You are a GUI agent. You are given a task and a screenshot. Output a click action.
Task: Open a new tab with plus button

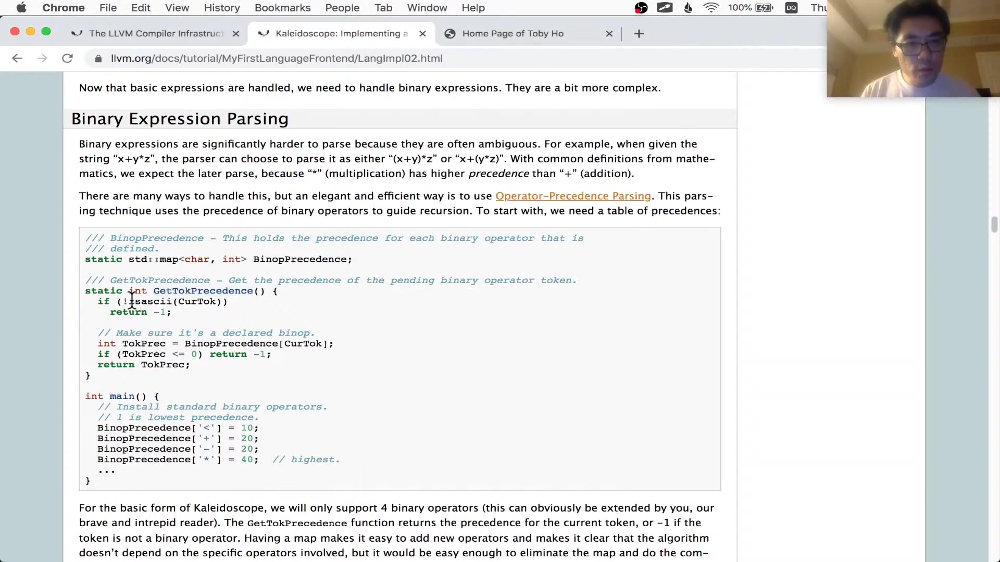(x=639, y=34)
